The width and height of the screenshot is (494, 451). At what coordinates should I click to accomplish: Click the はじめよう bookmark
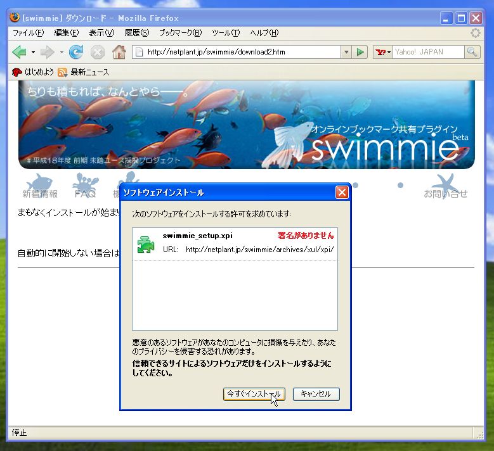coord(33,72)
